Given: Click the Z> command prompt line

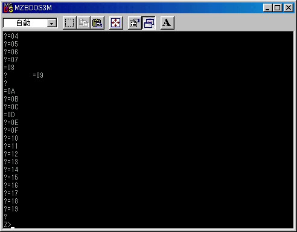Looking at the screenshot, I should tap(9, 224).
